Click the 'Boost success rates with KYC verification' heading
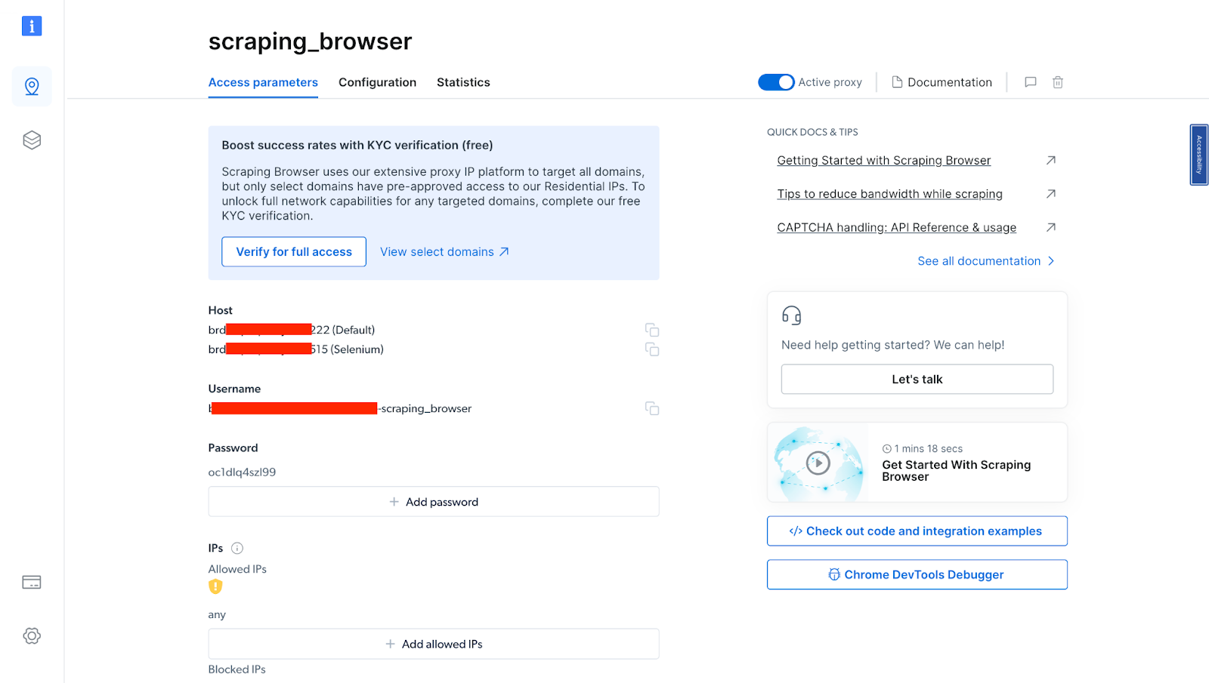This screenshot has width=1209, height=683. tap(357, 145)
